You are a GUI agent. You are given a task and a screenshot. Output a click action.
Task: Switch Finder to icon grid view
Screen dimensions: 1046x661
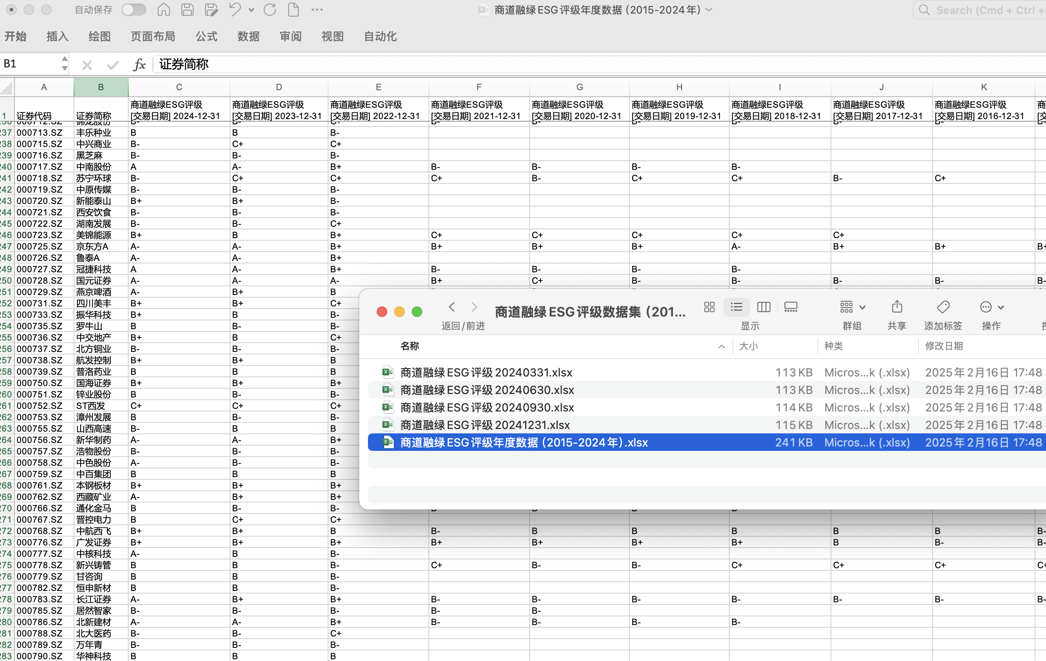[x=709, y=307]
